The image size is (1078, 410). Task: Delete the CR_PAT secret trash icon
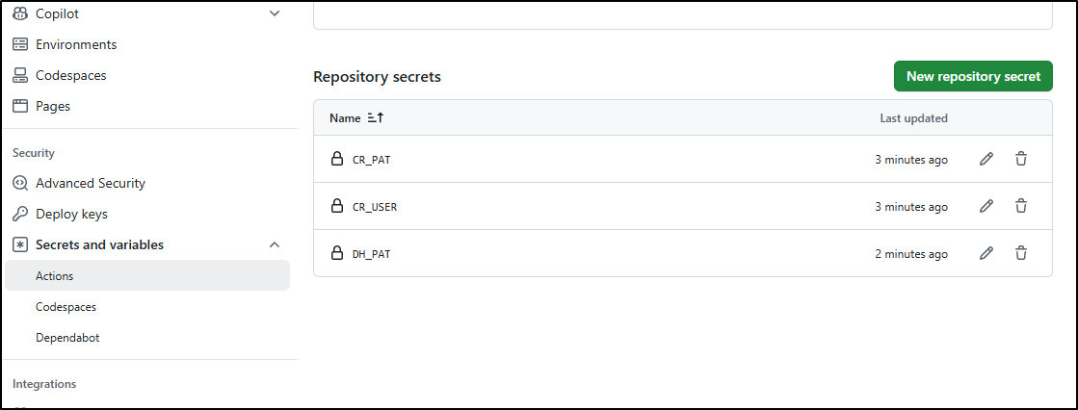click(1021, 159)
